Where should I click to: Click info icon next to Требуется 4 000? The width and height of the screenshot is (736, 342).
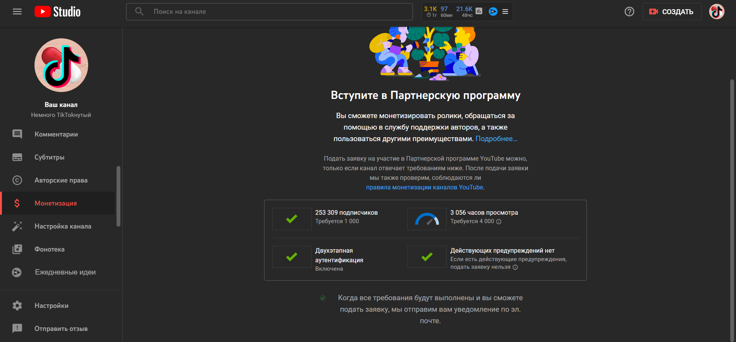[499, 222]
